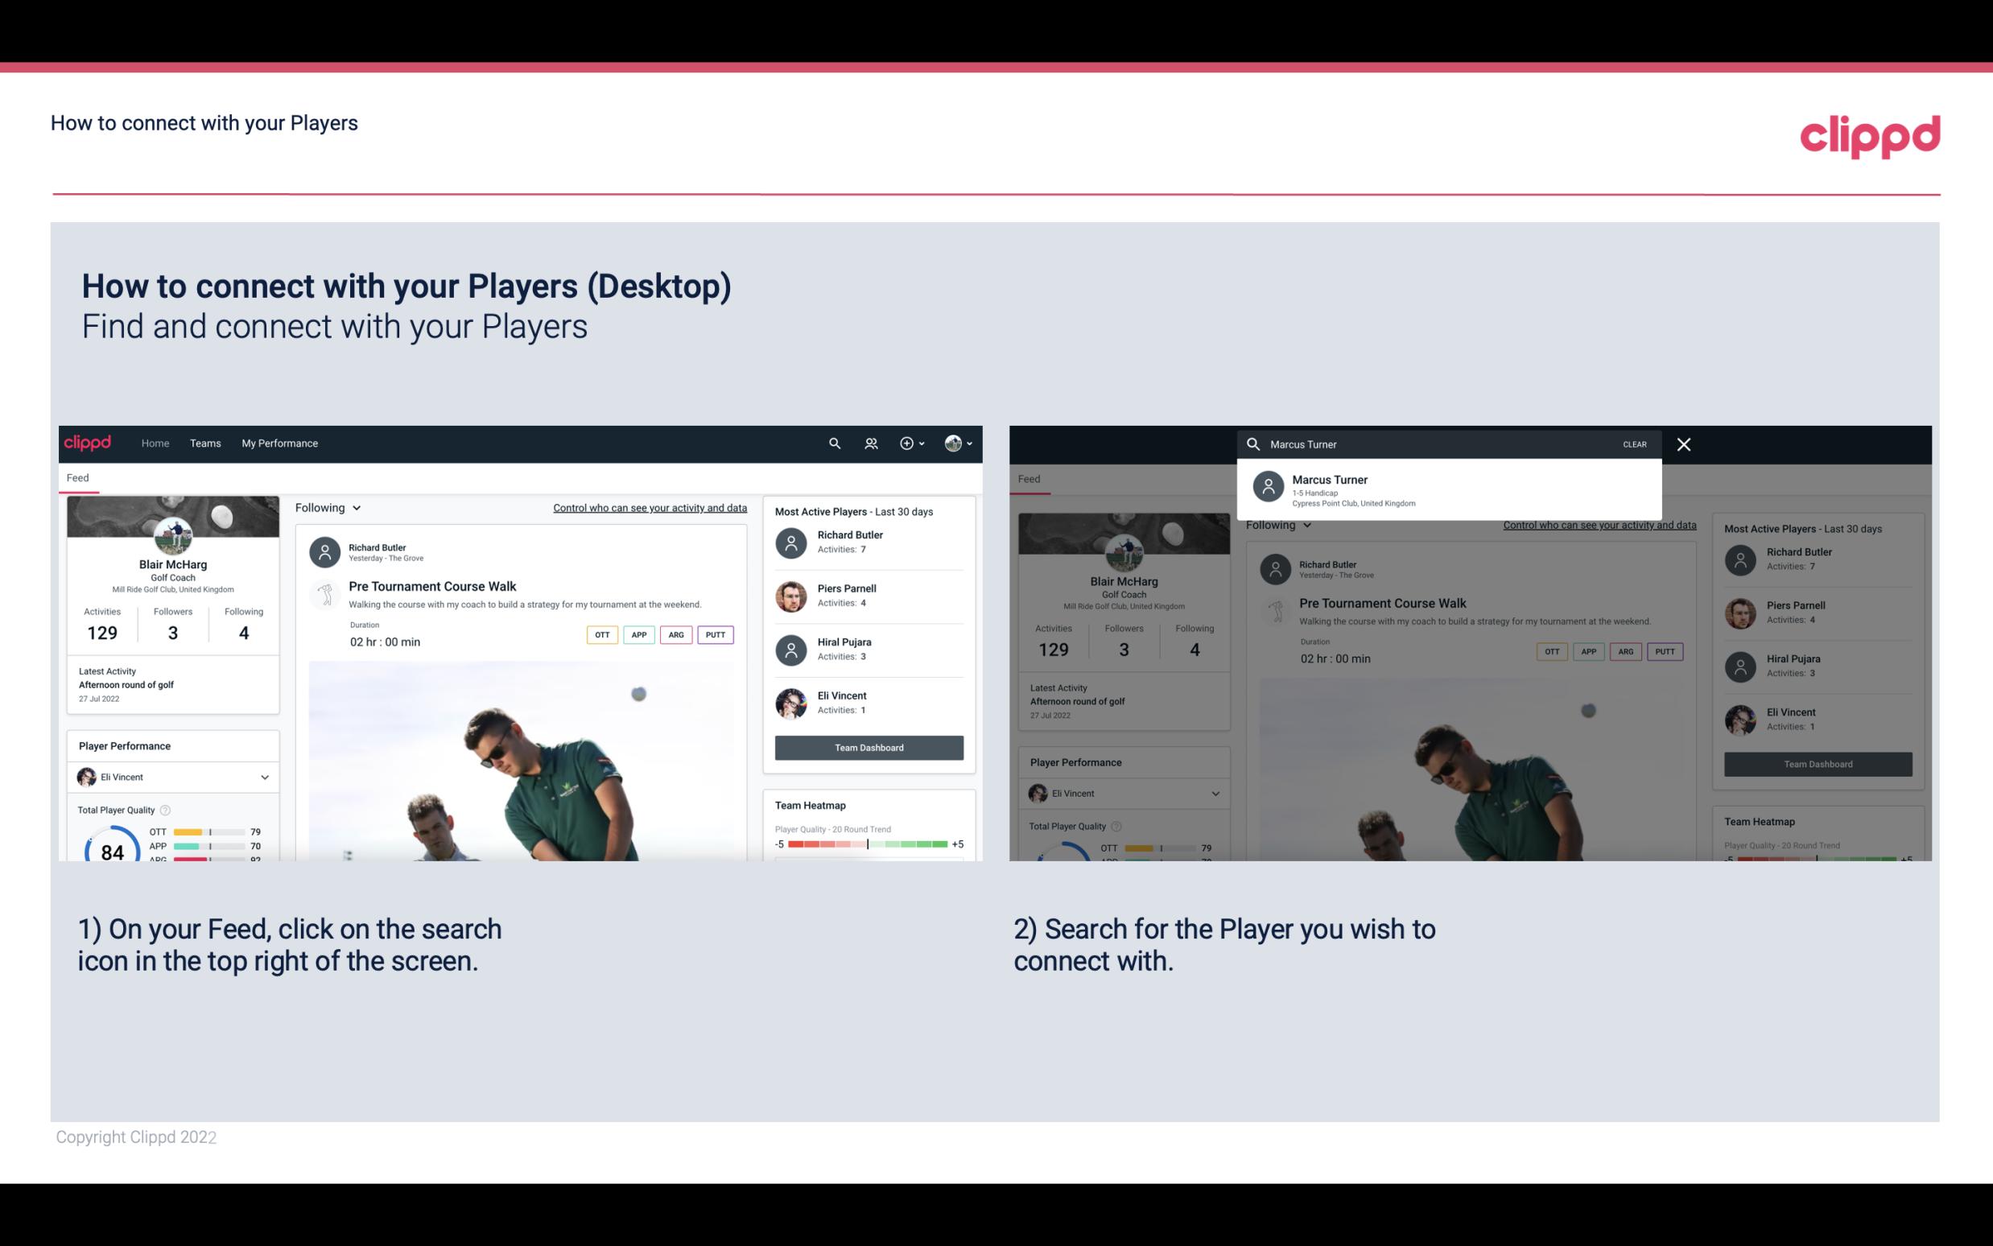Viewport: 1993px width, 1246px height.
Task: Expand the Blair McHarg profile chevron
Action: (x=970, y=442)
